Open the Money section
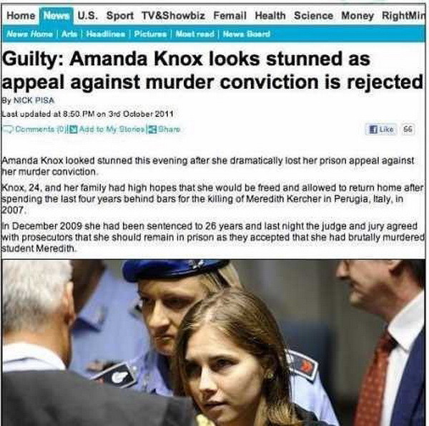The image size is (429, 426). [x=357, y=16]
